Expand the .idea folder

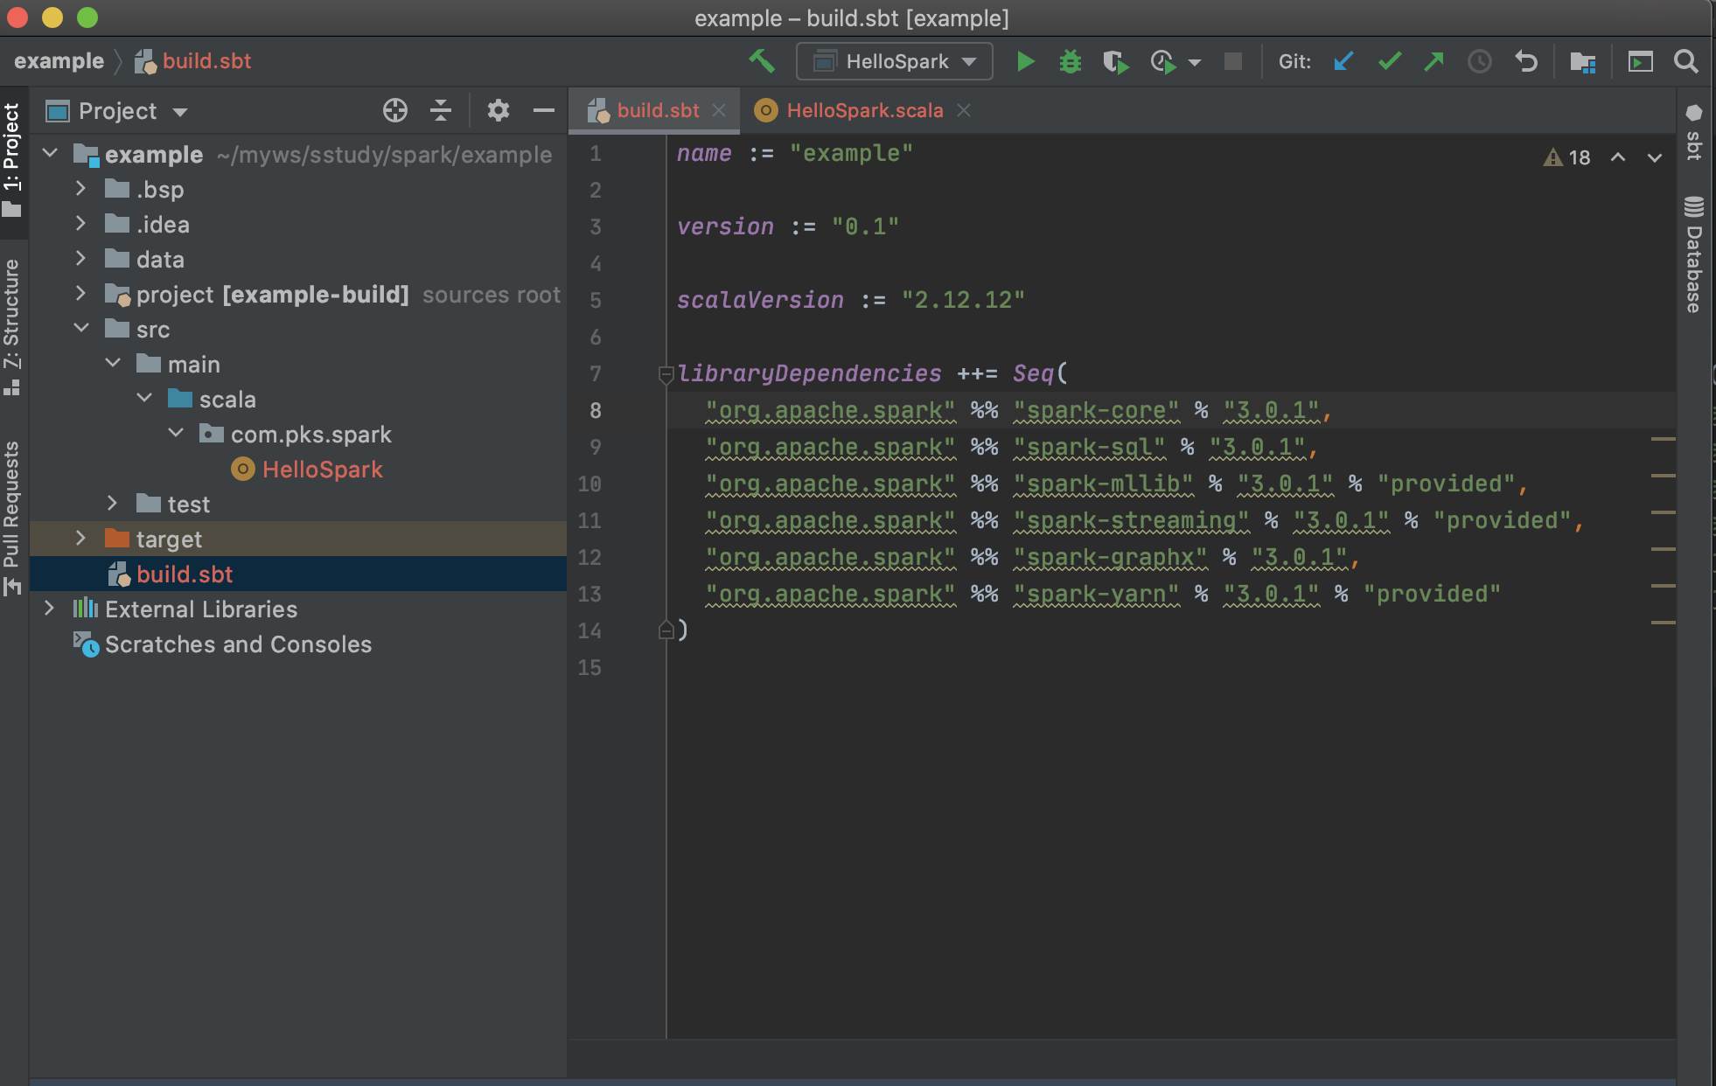coord(81,224)
